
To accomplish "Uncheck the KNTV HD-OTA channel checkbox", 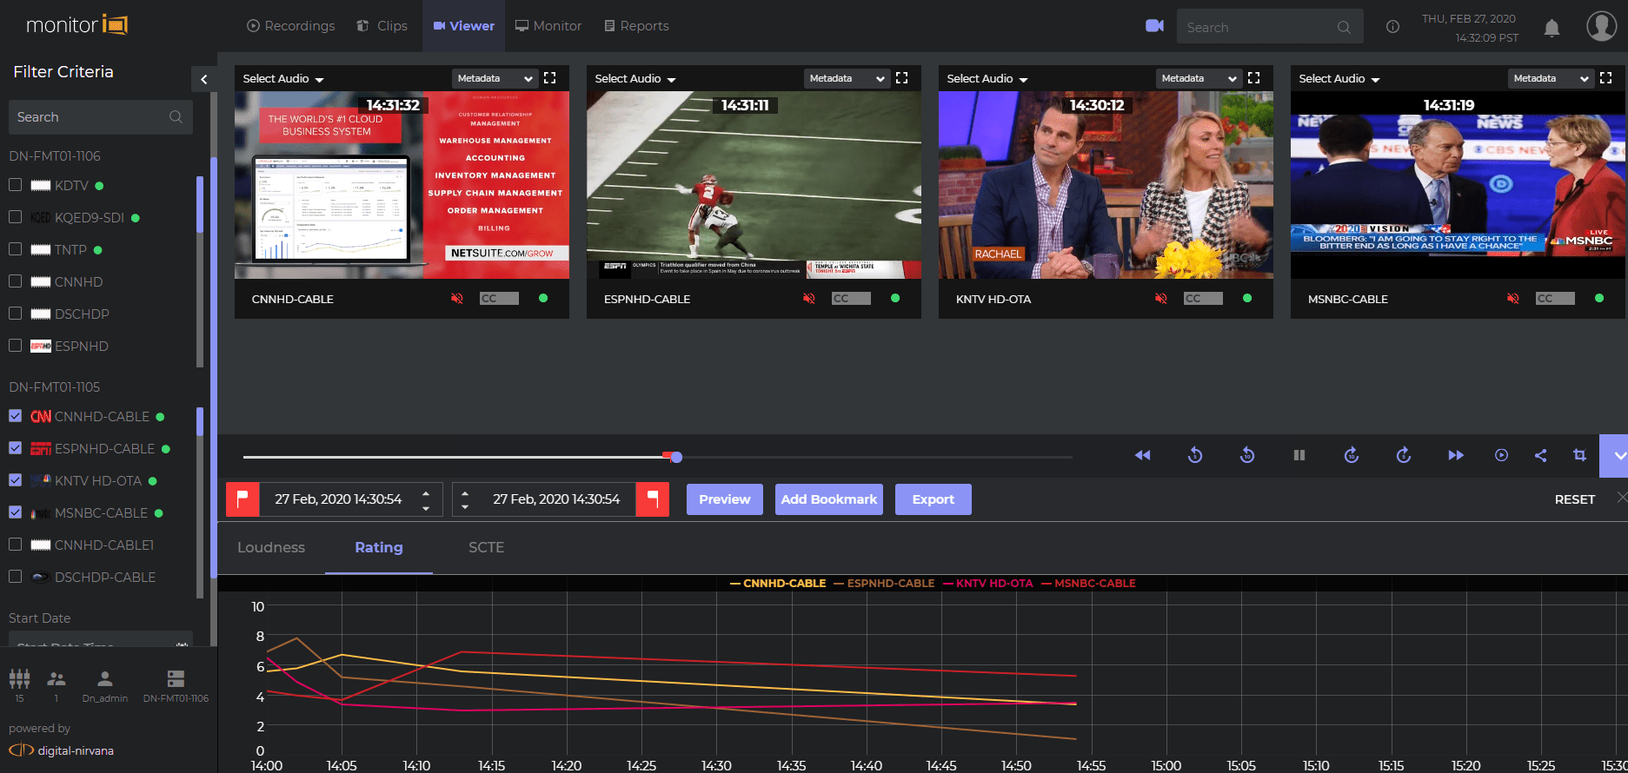I will pyautogui.click(x=15, y=480).
